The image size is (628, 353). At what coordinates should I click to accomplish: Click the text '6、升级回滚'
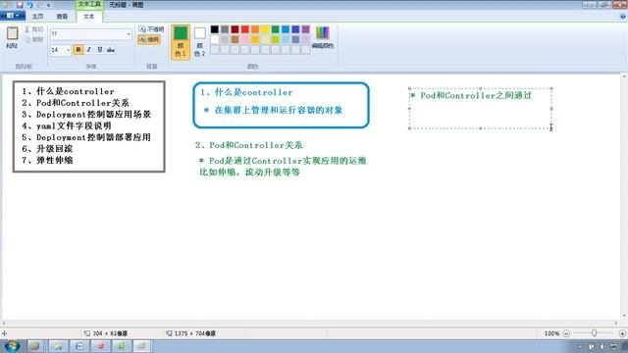coord(47,148)
